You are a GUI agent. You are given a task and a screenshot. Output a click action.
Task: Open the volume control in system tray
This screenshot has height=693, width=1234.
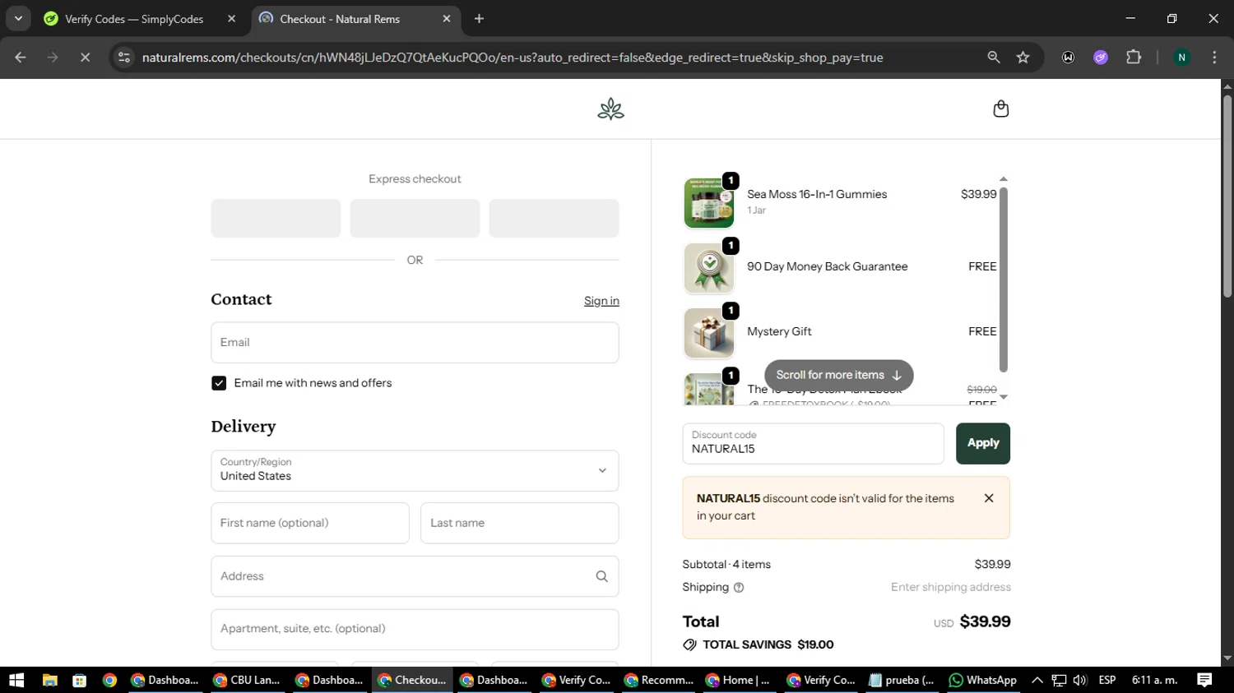(x=1080, y=680)
